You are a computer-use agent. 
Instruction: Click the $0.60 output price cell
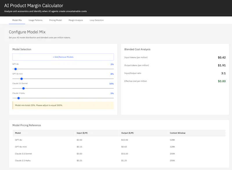[x=124, y=147]
